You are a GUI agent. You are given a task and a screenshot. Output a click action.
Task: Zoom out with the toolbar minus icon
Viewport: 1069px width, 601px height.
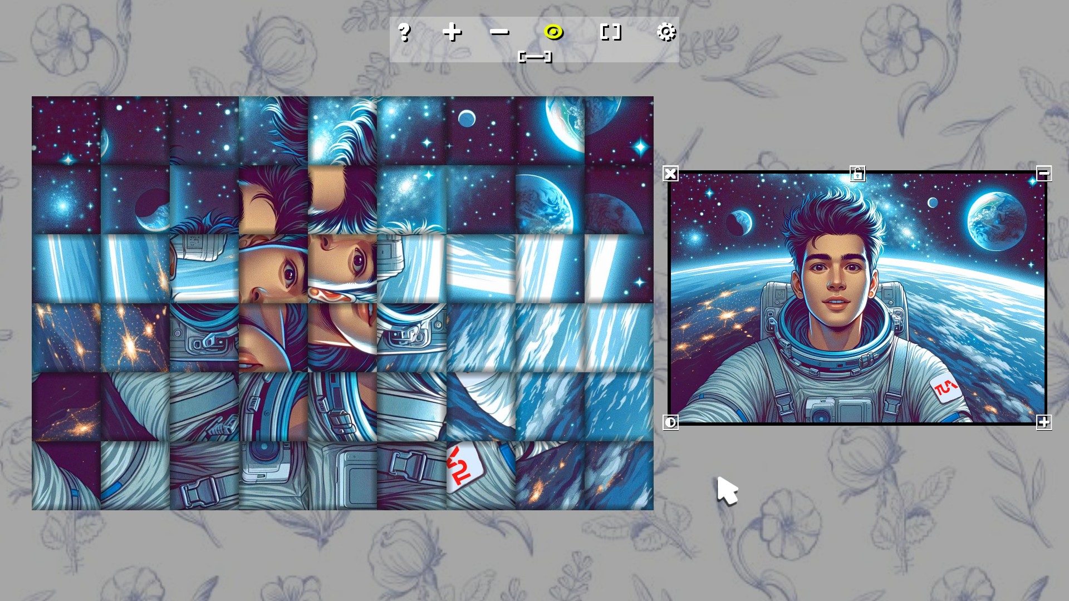tap(499, 32)
